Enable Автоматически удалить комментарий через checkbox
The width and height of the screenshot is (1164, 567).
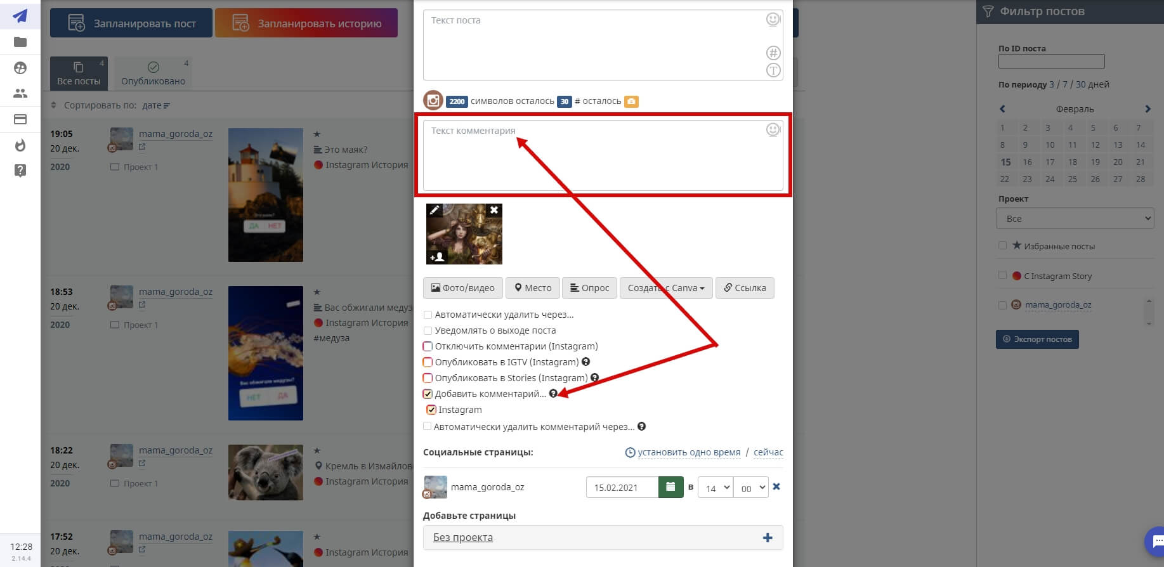tap(428, 426)
